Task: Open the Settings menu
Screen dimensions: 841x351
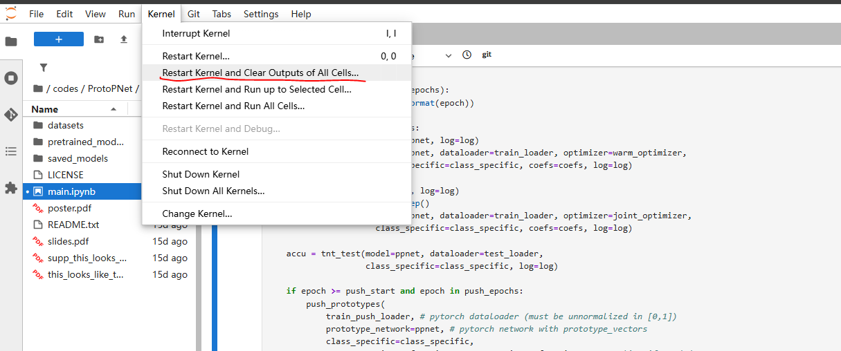Action: tap(261, 14)
